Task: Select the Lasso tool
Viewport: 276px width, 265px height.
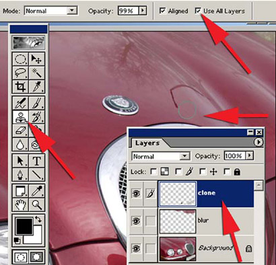Action: point(20,73)
